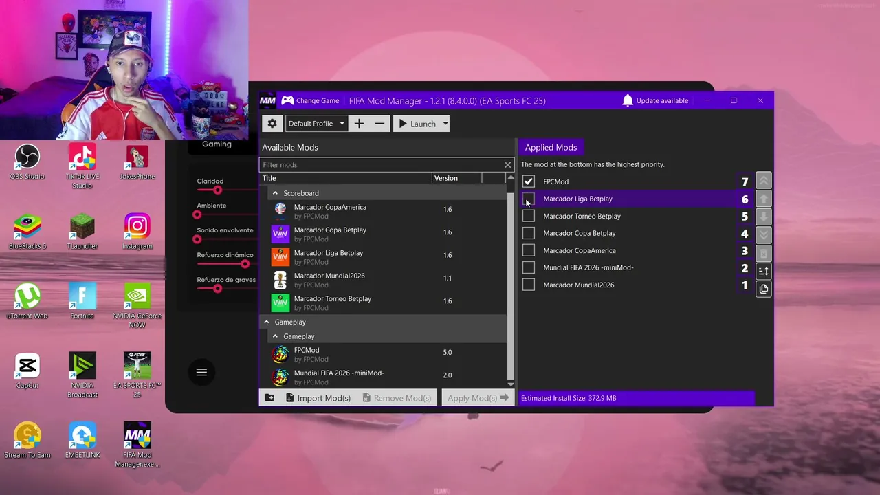
Task: Click the scroll down arrow of mods list
Action: tap(510, 384)
